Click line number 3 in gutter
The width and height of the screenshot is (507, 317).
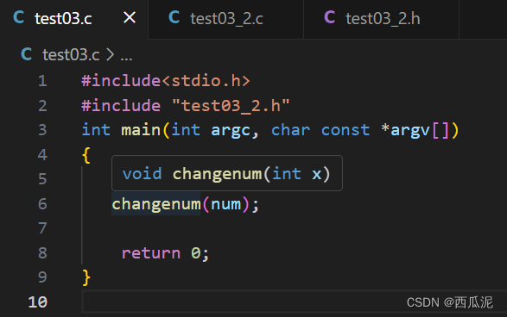(x=42, y=130)
